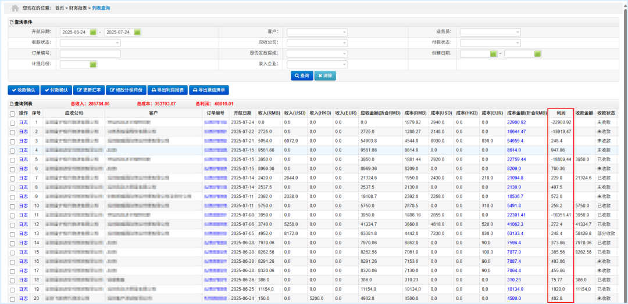This screenshot has height=304, width=628.
Task: Click the 订单编号 text input field
Action: click(x=90, y=53)
